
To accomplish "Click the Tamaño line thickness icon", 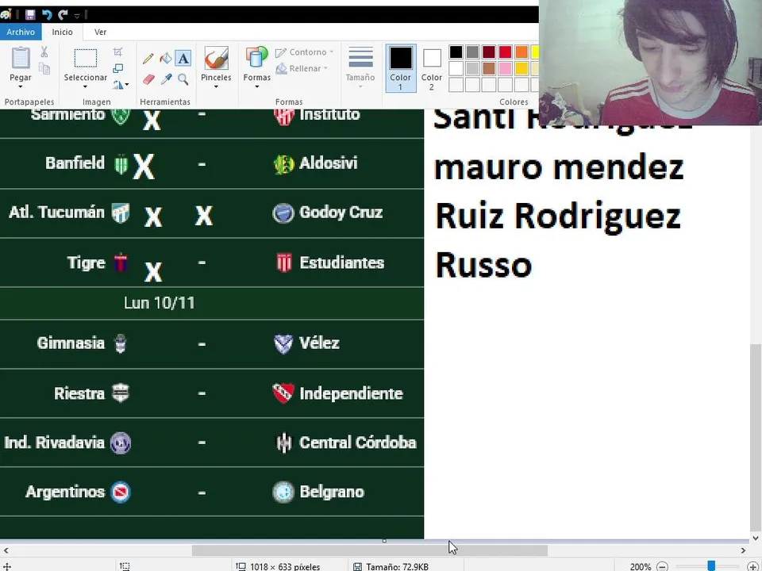I will pyautogui.click(x=360, y=58).
